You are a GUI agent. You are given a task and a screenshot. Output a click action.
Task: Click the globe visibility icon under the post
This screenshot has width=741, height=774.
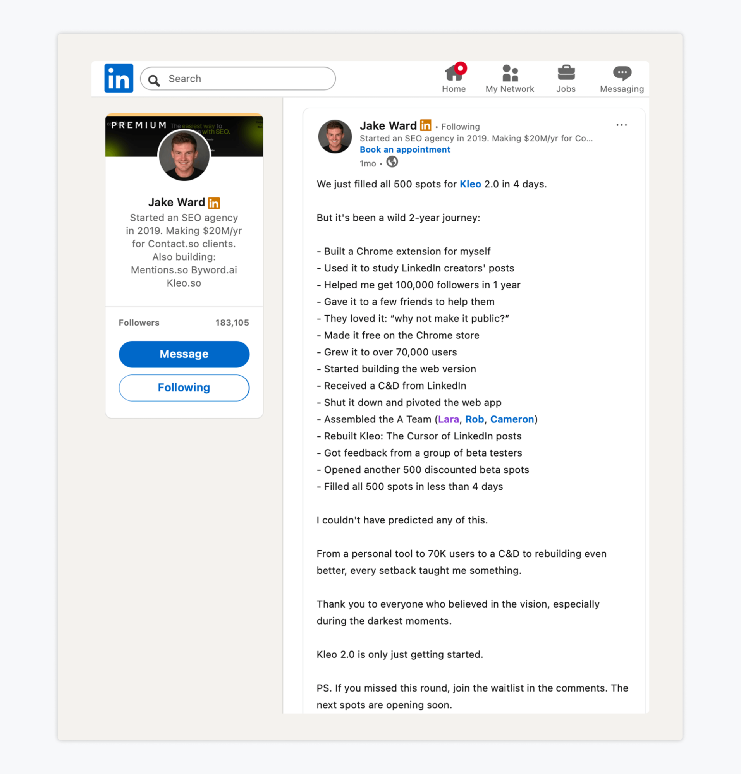click(x=392, y=162)
